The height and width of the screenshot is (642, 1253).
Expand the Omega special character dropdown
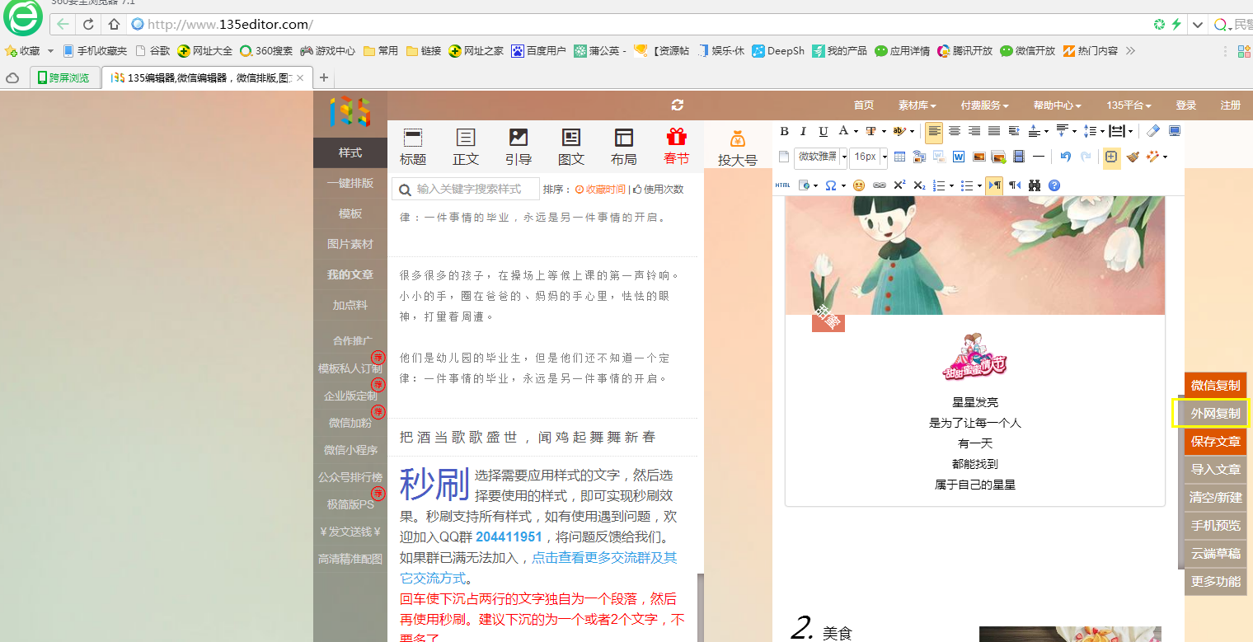[843, 186]
